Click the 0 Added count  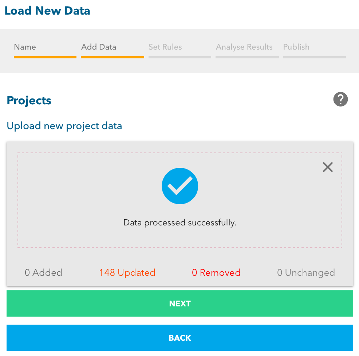pyautogui.click(x=43, y=272)
